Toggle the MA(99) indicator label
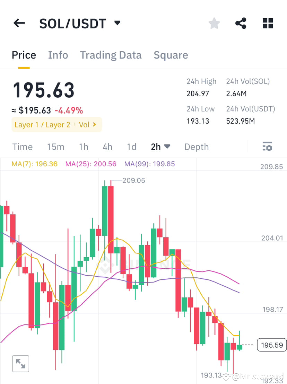 (149, 164)
